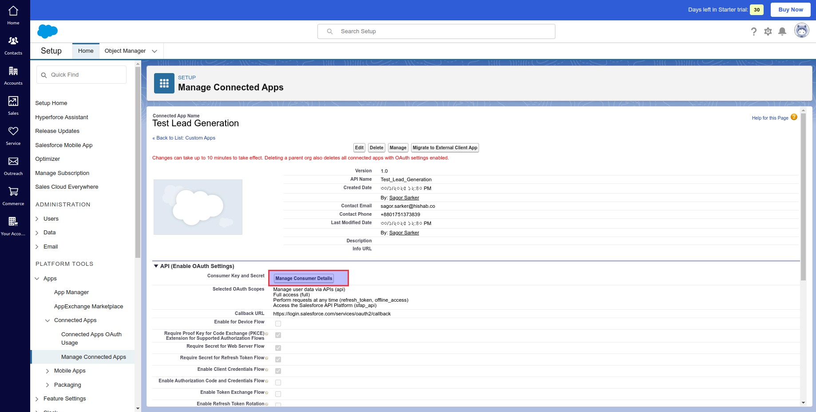Switch to the Object Manager tab
The image size is (816, 412).
[125, 51]
